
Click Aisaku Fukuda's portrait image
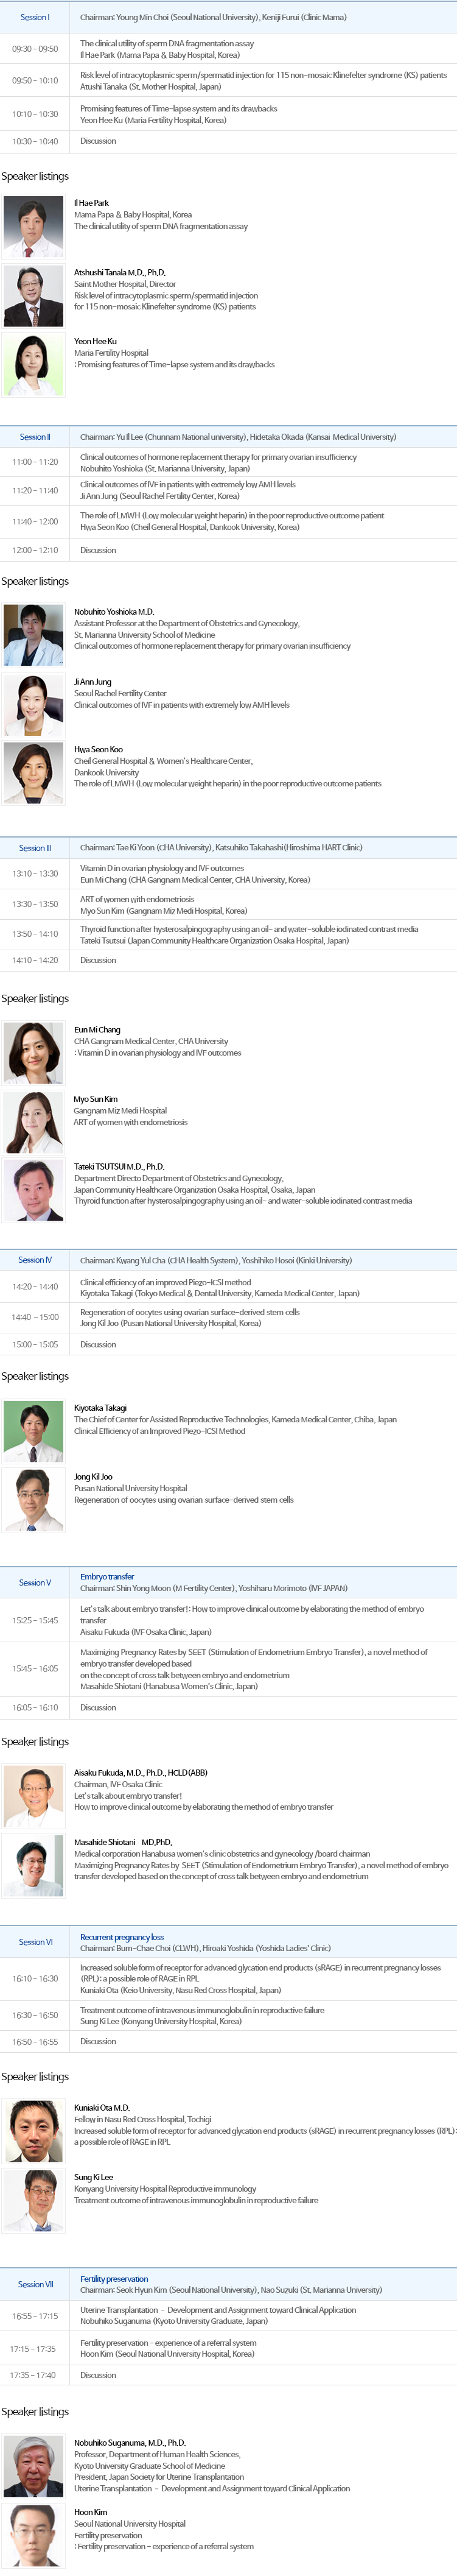coord(34,1796)
